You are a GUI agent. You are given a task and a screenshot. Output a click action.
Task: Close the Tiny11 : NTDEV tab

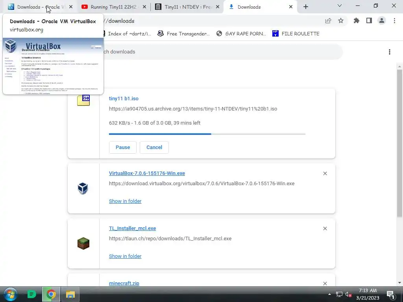(218, 7)
